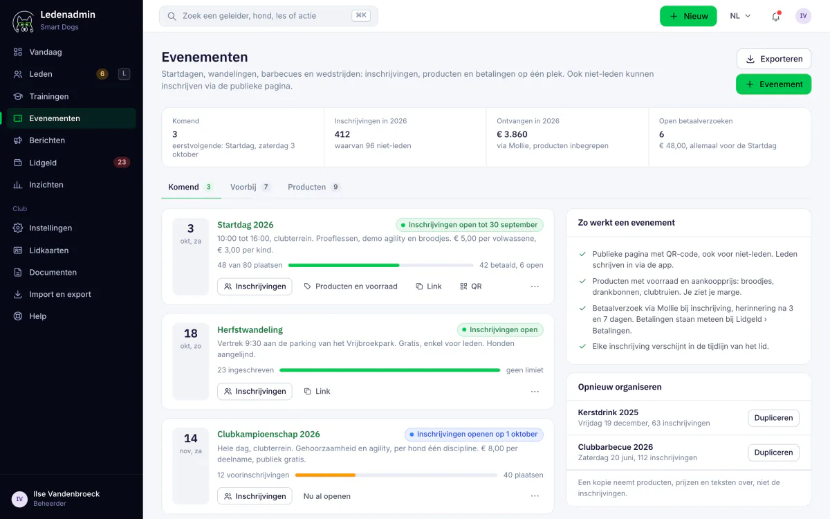Click the 'Inschrijvingen openen op 1 oktober' badge
The image size is (830, 519).
point(474,435)
